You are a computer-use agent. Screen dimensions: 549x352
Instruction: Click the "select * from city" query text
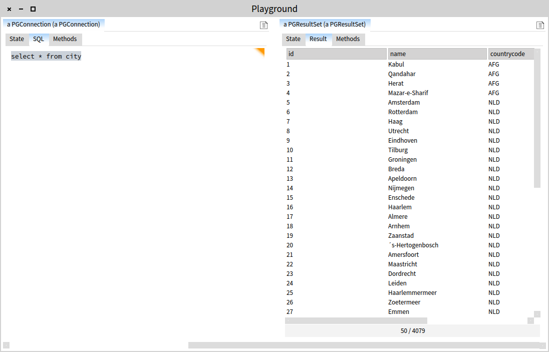pos(46,57)
